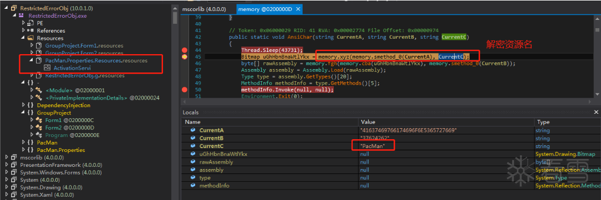Select System.Drawing assembly icon
601x200 pixels.
[14, 187]
